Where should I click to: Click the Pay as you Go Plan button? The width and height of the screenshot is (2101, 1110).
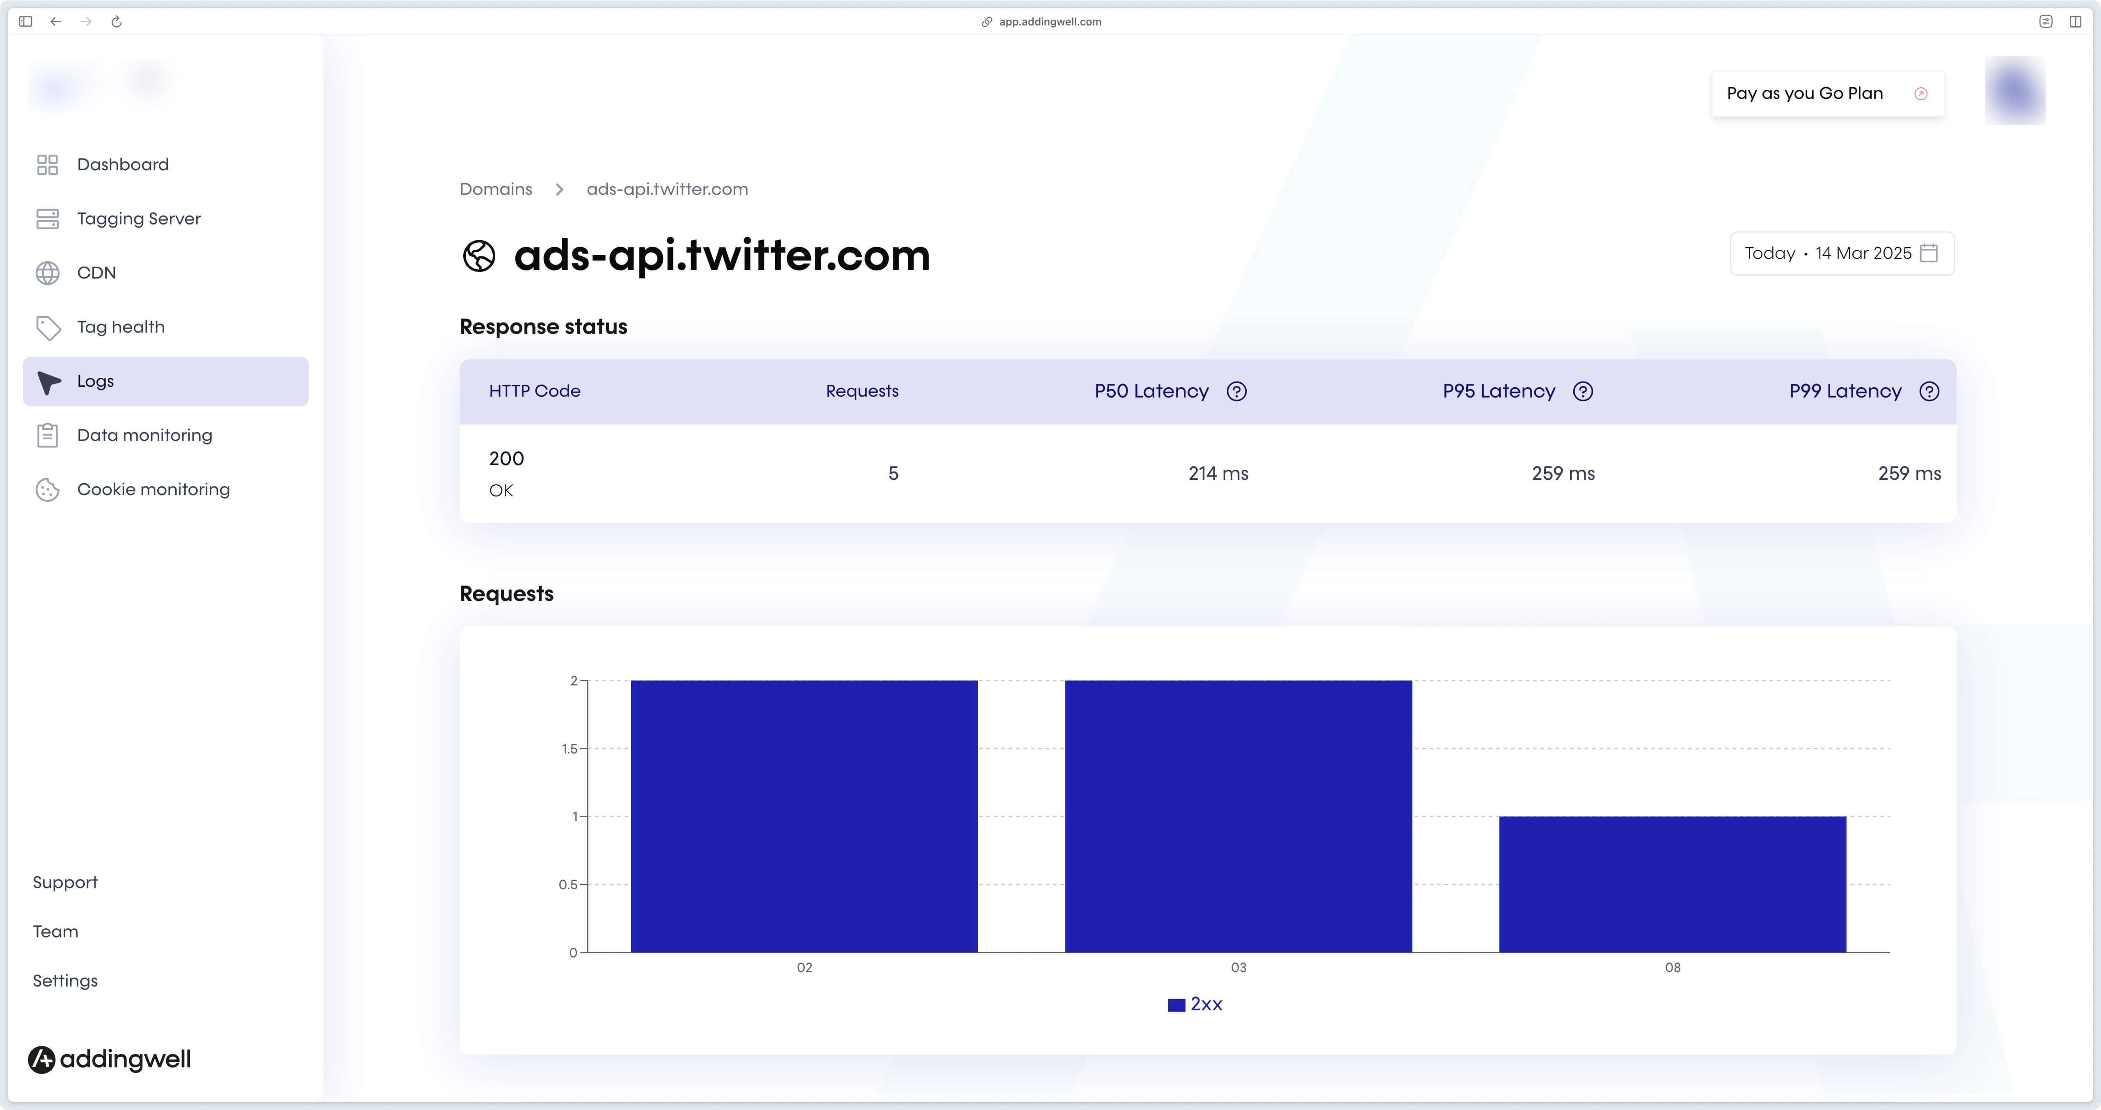(1827, 94)
